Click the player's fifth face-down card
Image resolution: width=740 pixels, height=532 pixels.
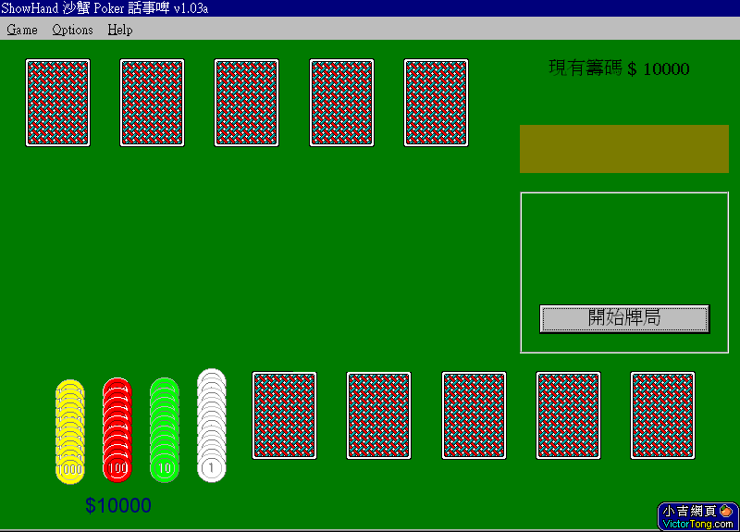coord(662,415)
